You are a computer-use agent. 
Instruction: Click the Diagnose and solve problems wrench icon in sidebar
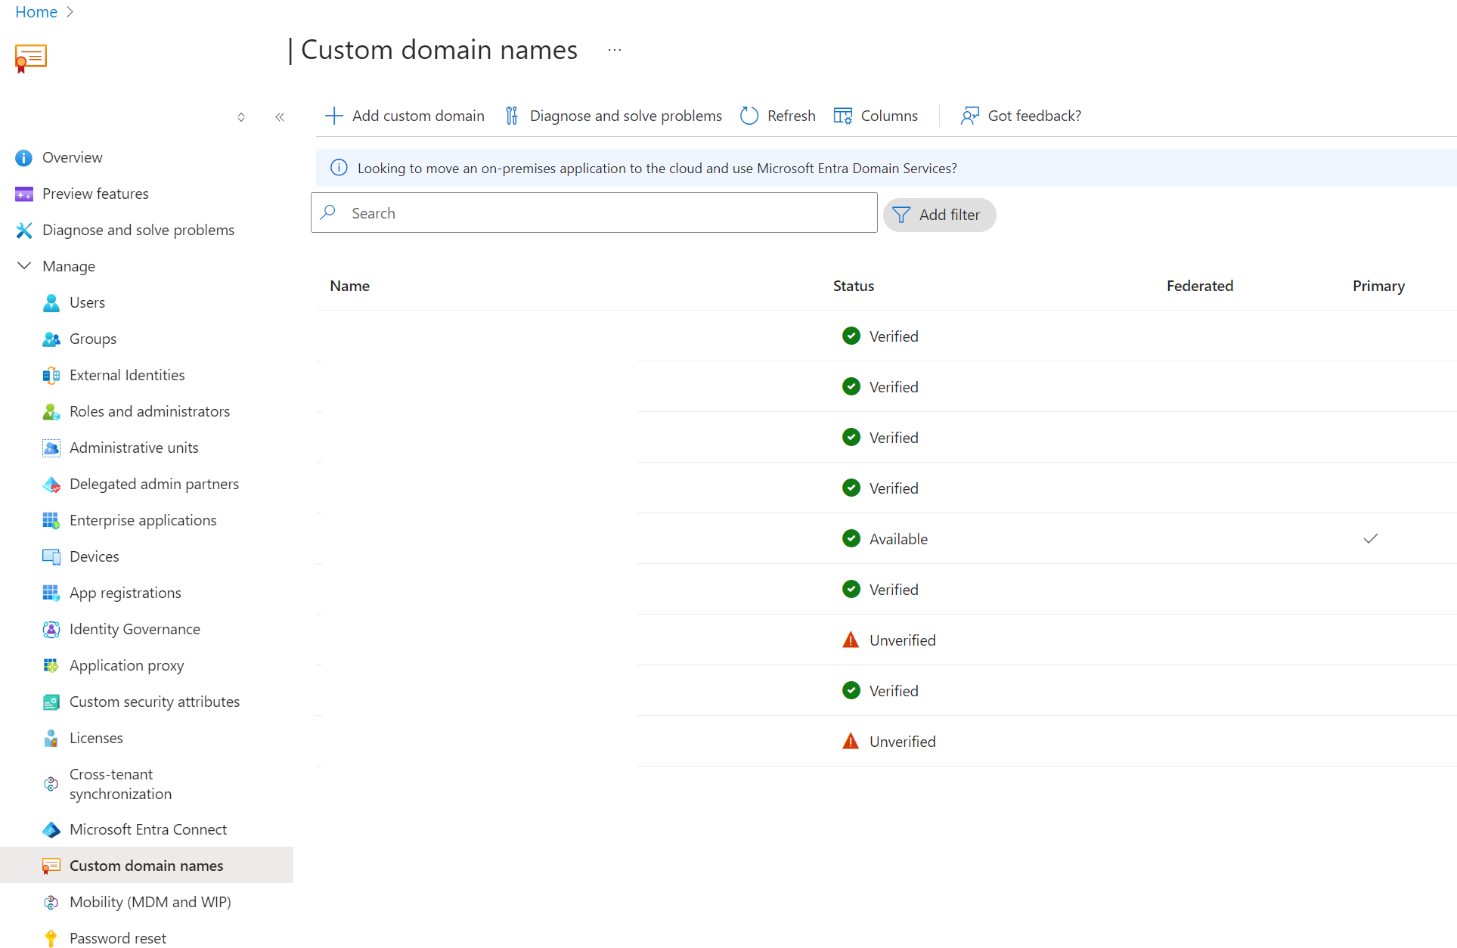click(x=24, y=230)
